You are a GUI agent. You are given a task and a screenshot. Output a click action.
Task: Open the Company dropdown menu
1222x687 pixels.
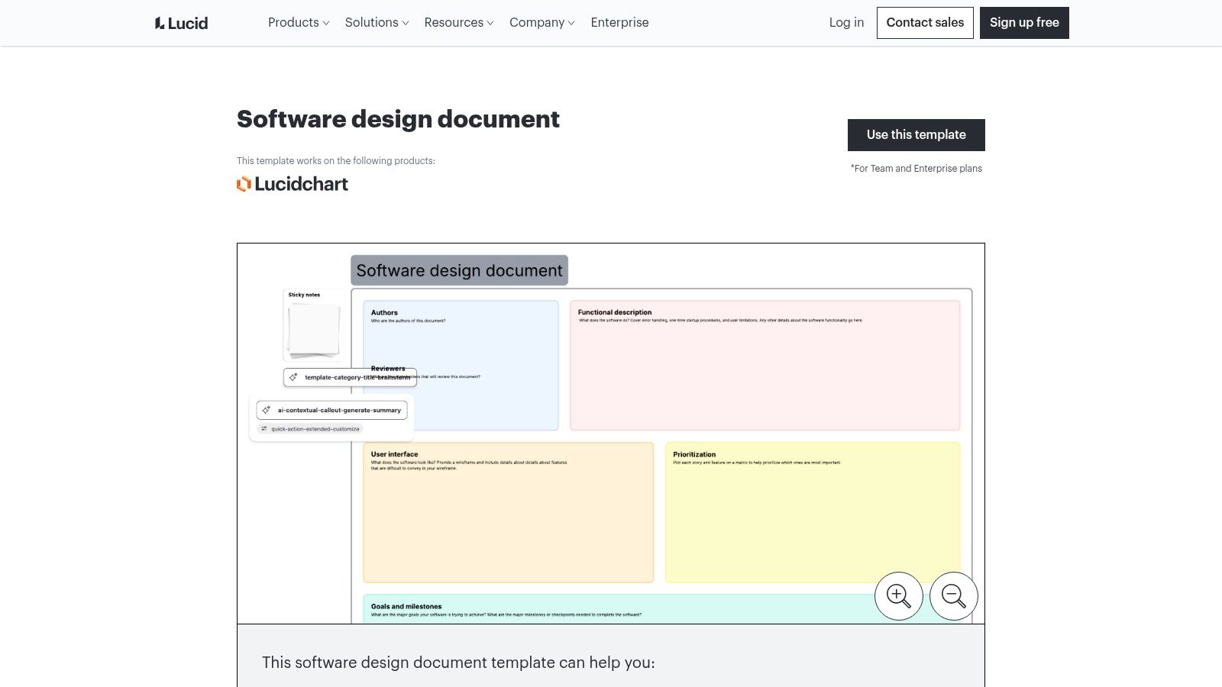coord(541,23)
